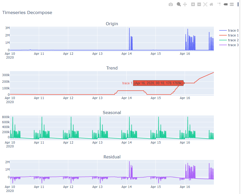241x194 pixels.
Task: Click Apr 14 x-axis label under Residual plot
Action: click(127, 187)
